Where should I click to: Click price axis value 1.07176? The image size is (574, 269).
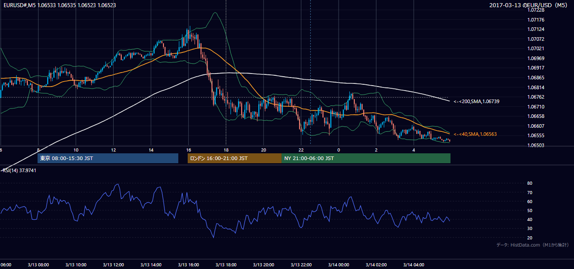pos(536,20)
